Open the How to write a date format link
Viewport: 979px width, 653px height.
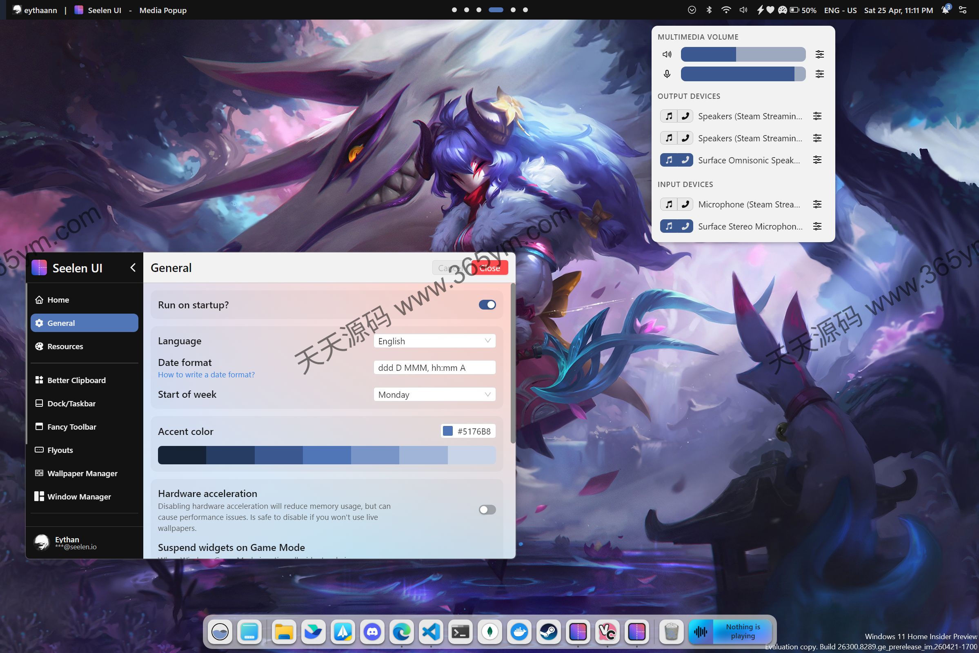206,375
